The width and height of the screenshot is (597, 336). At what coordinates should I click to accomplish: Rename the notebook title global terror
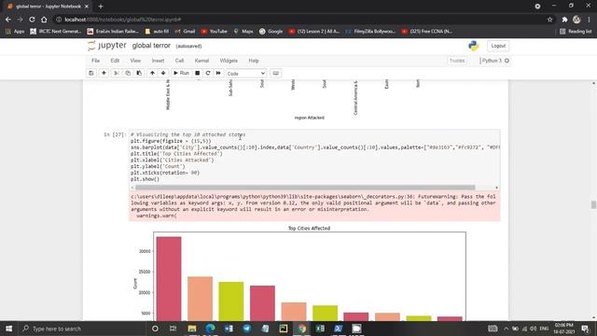point(151,46)
